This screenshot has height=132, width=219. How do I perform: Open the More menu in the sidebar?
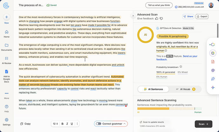pos(6,96)
